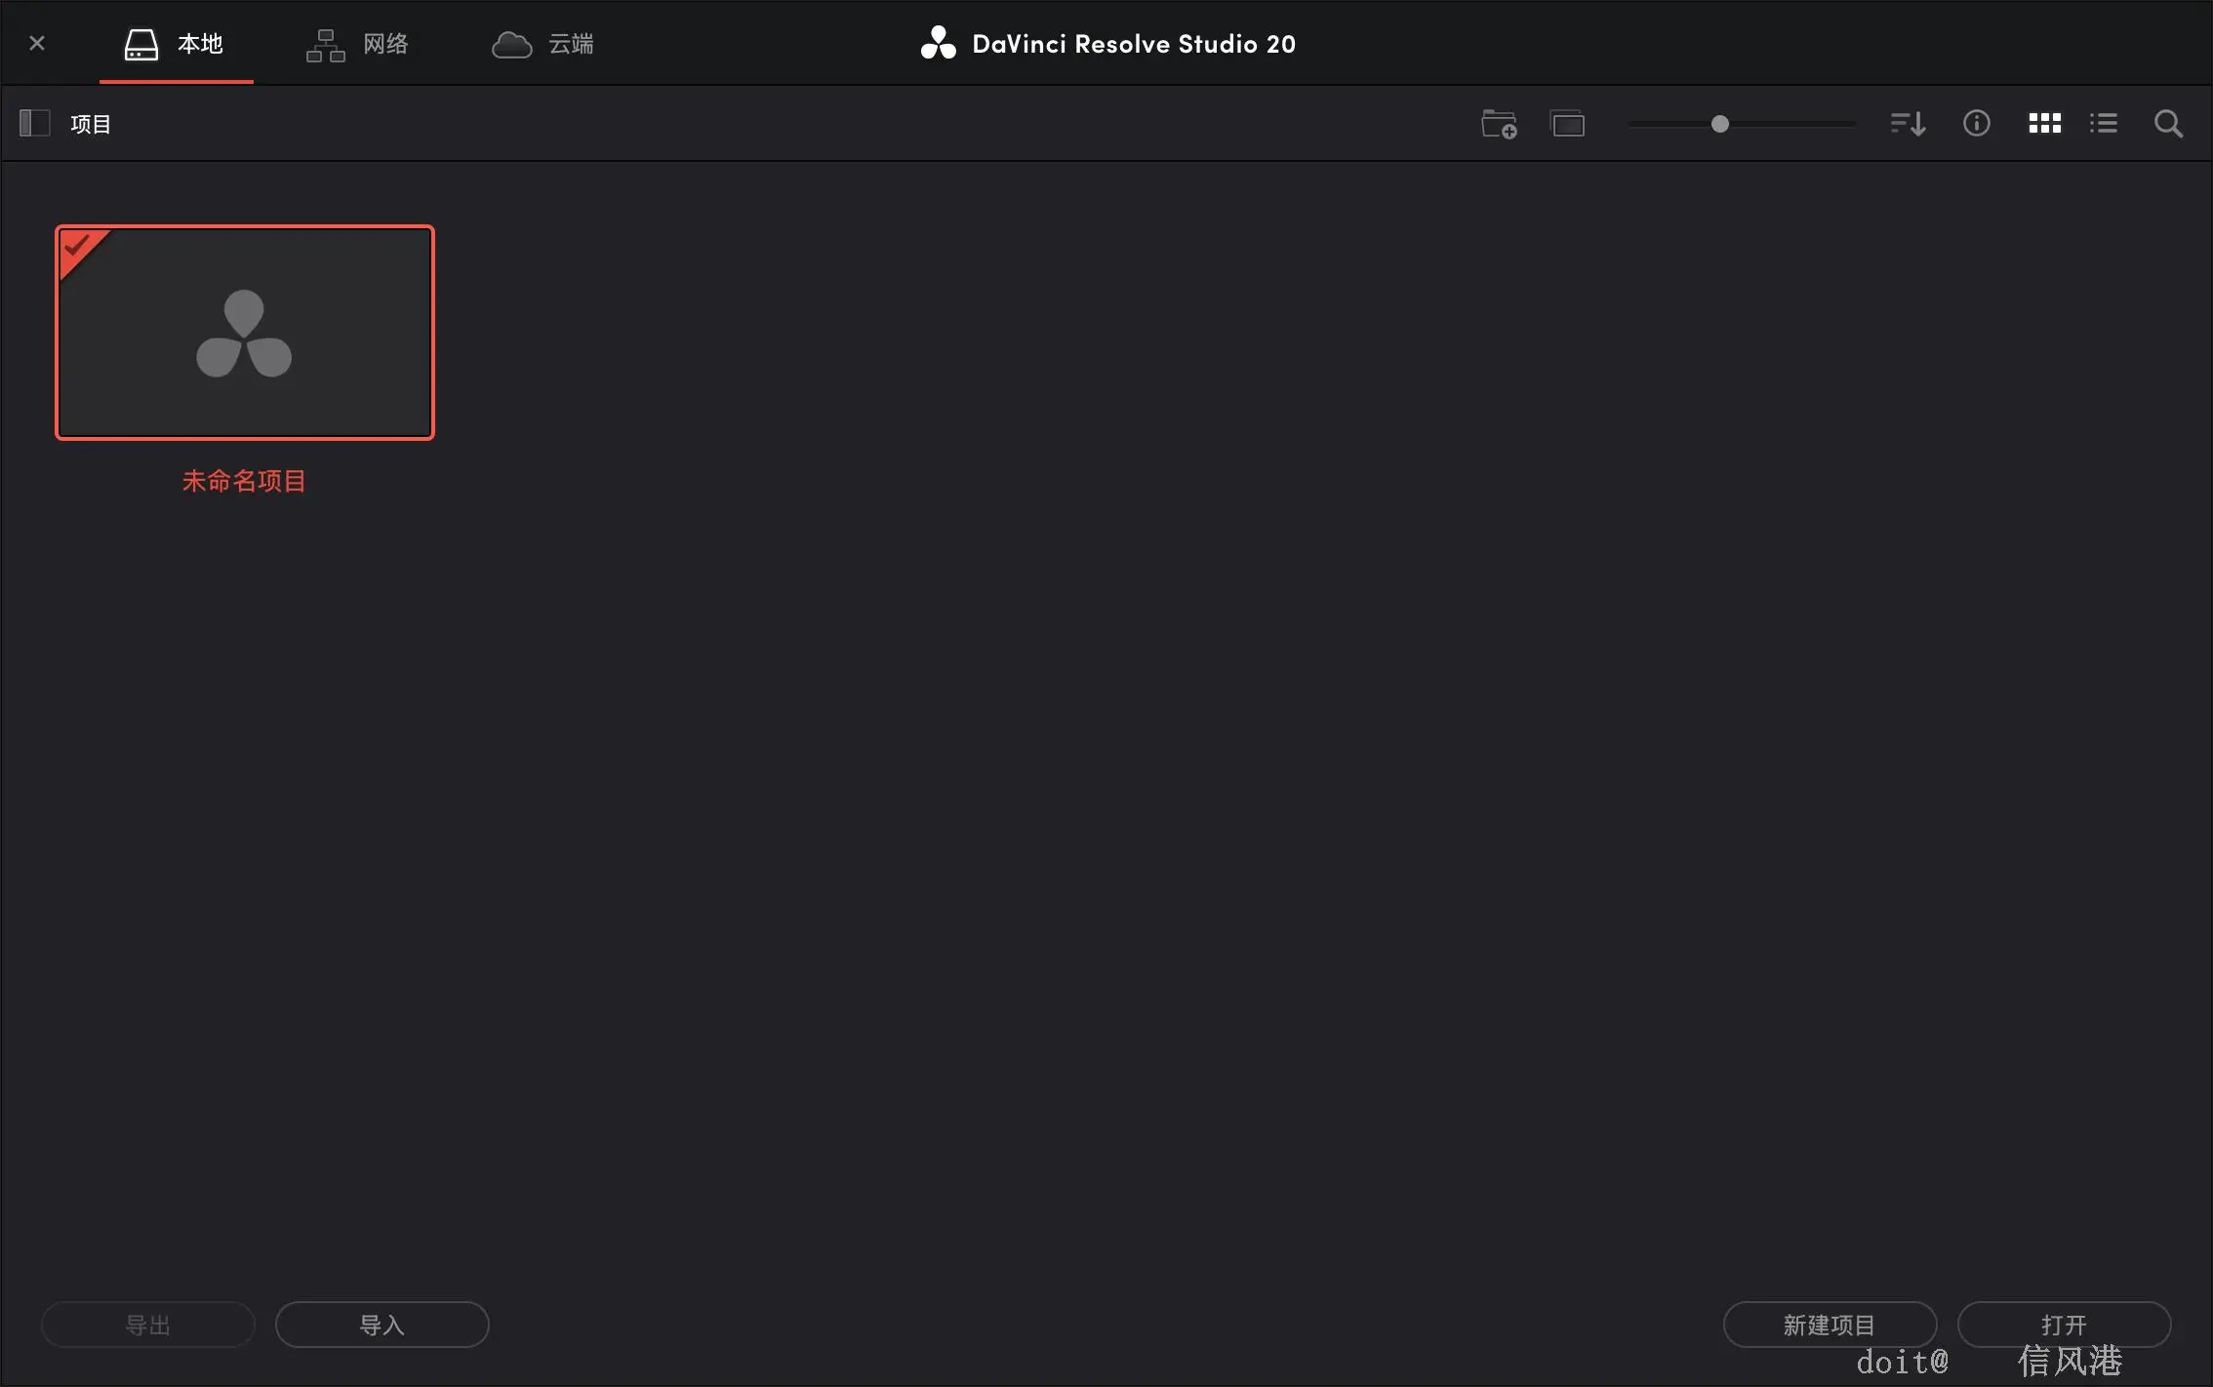Adjust the thumbnail size slider
Screen dimensions: 2213x1387
[x=1720, y=124]
